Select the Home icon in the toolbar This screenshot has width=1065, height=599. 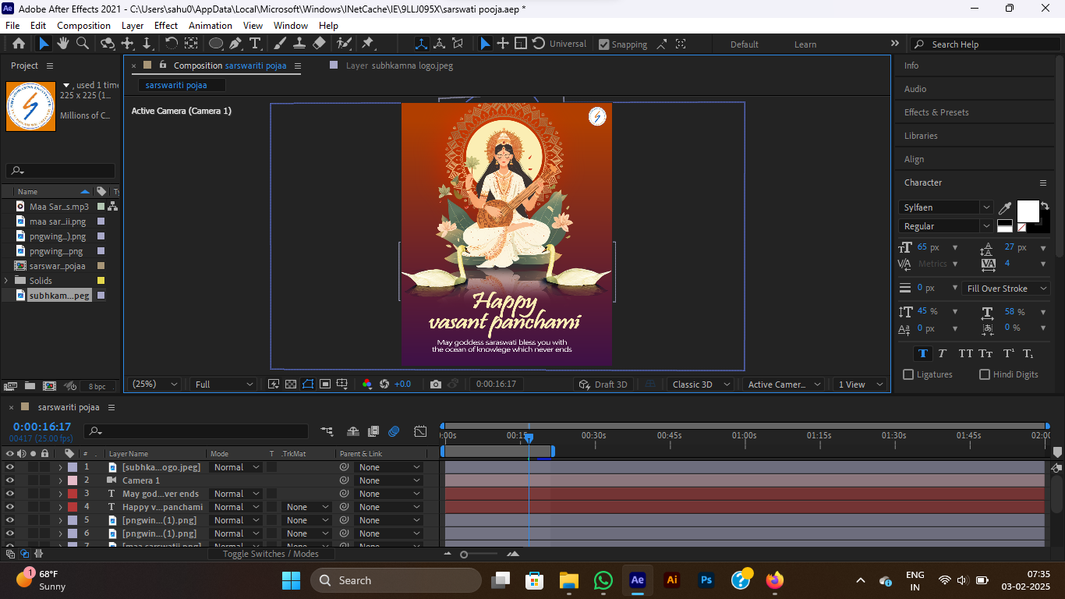[x=19, y=44]
